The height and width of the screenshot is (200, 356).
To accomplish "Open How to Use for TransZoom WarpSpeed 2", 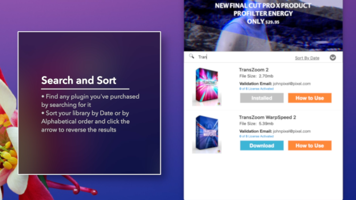I will tap(310, 146).
